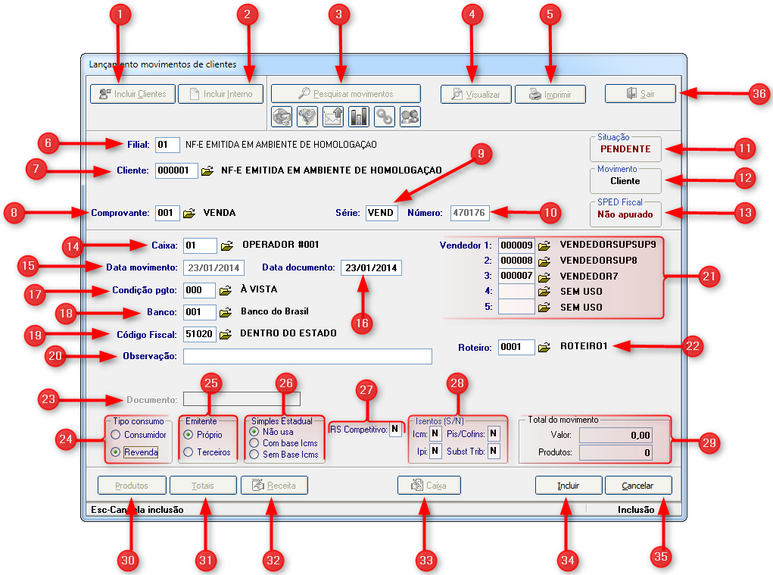Select Com base Icms option
The image size is (773, 575).
[254, 443]
